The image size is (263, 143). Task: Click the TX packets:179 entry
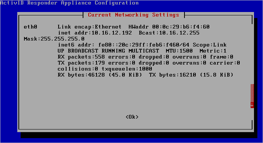pos(81,63)
